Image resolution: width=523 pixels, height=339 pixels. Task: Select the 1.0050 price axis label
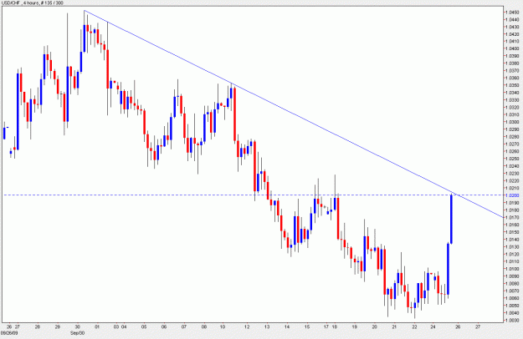[x=512, y=305]
